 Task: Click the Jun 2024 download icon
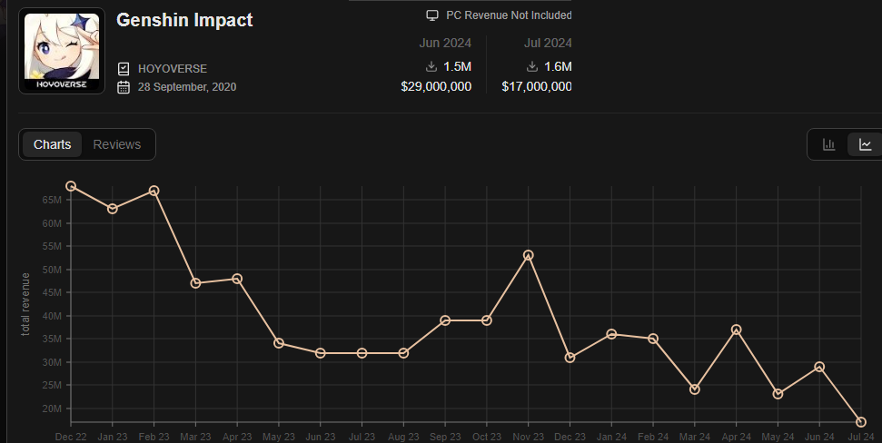(431, 66)
